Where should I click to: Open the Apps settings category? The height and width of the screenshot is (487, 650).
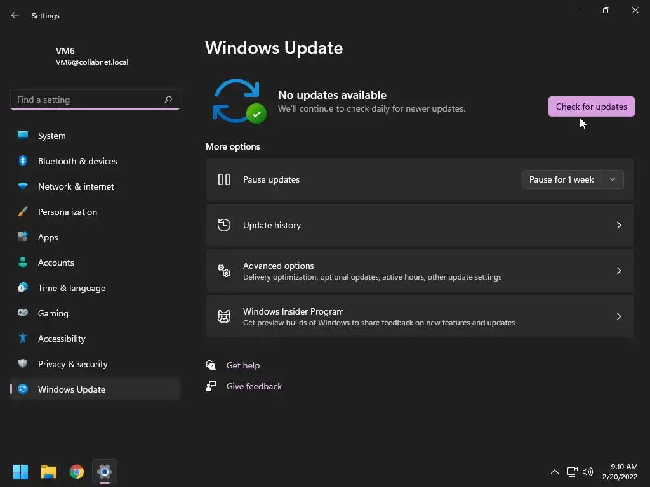pos(95,237)
